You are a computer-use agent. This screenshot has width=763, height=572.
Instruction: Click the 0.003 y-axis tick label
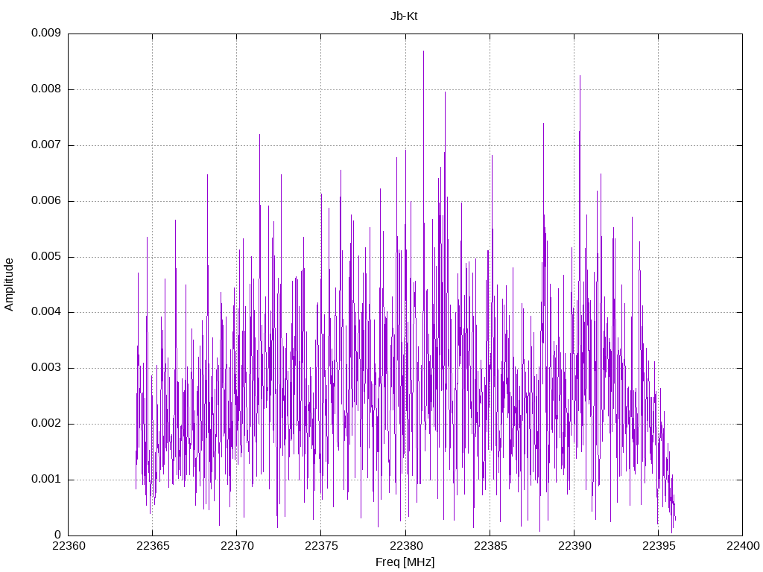coord(46,367)
